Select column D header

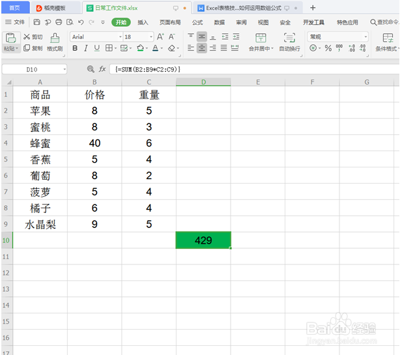tap(203, 82)
